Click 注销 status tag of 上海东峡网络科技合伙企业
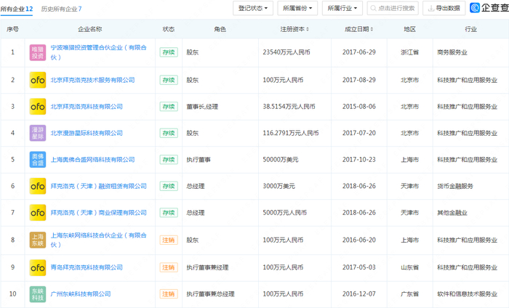509x308 pixels. pos(168,240)
